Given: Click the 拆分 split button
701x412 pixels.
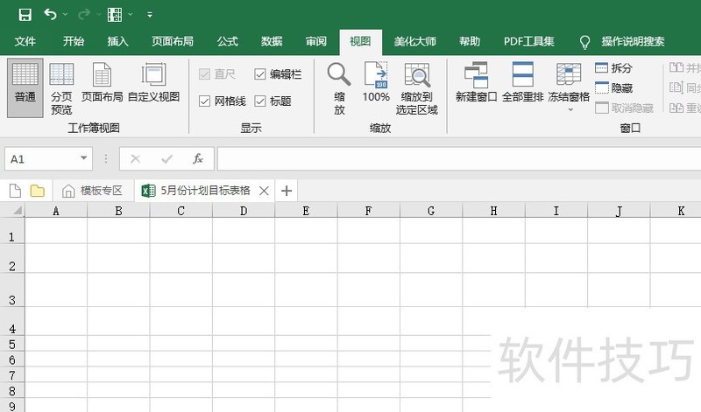Looking at the screenshot, I should (614, 68).
